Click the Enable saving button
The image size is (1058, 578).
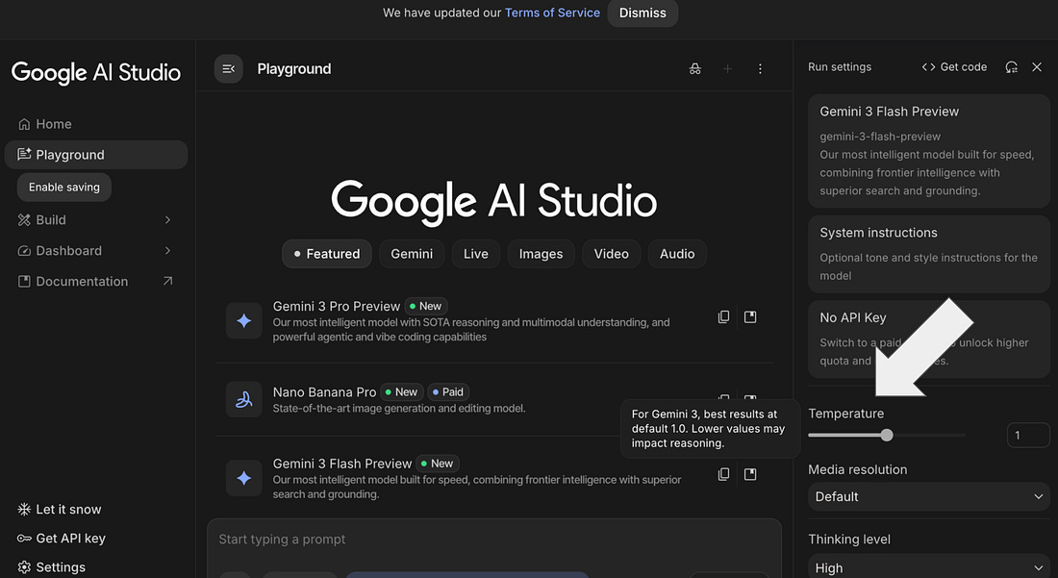click(64, 187)
